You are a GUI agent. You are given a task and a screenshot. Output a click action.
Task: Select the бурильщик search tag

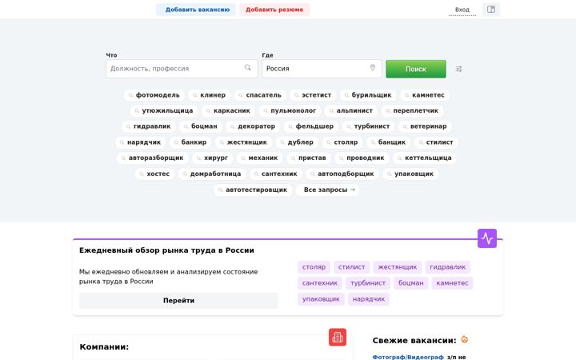pyautogui.click(x=368, y=95)
